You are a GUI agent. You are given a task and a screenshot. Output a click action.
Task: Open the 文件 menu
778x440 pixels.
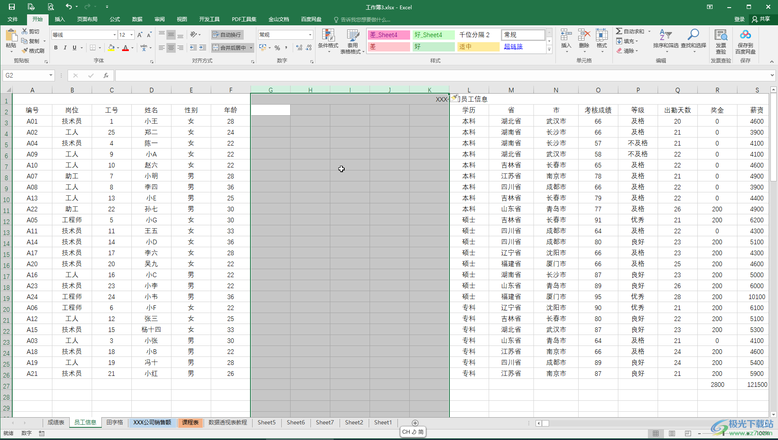click(13, 19)
